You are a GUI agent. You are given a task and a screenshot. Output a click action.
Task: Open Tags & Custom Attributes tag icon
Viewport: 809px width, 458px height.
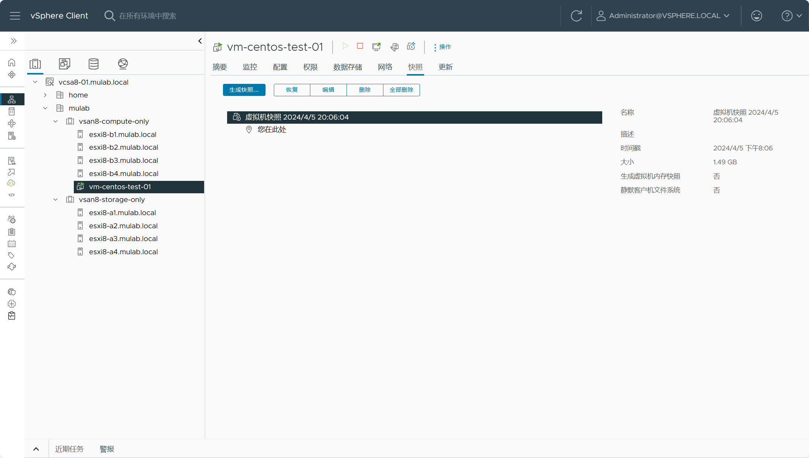(x=12, y=255)
